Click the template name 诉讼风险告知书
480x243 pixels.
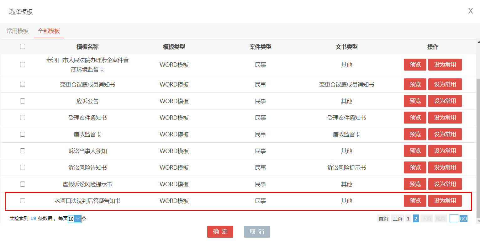(87, 168)
